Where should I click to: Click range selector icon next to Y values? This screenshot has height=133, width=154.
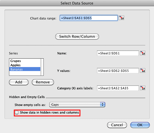pyautogui.click(x=142, y=70)
